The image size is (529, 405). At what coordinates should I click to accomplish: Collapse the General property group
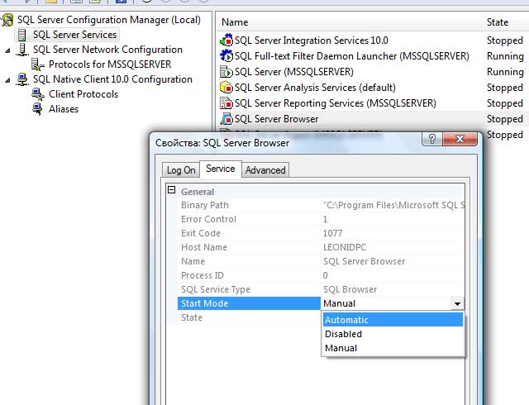coord(171,190)
